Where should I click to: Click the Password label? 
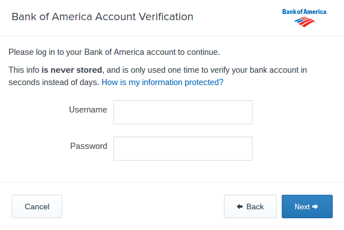[89, 146]
